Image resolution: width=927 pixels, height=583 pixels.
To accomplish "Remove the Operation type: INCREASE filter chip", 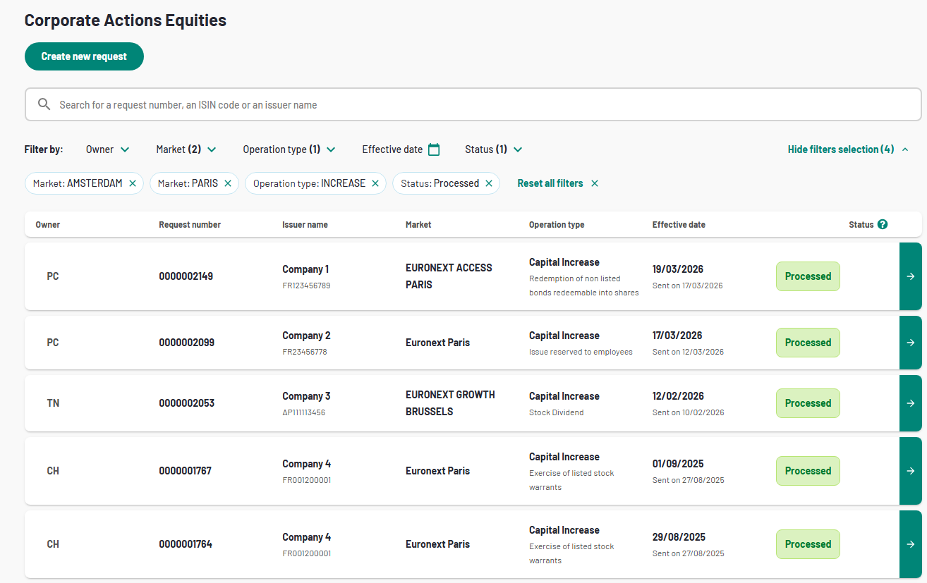I will (x=375, y=183).
